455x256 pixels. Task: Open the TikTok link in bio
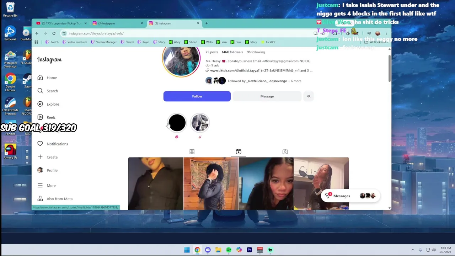click(x=259, y=70)
